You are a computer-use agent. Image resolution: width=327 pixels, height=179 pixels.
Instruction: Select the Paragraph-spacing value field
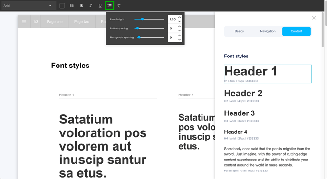pyautogui.click(x=173, y=38)
